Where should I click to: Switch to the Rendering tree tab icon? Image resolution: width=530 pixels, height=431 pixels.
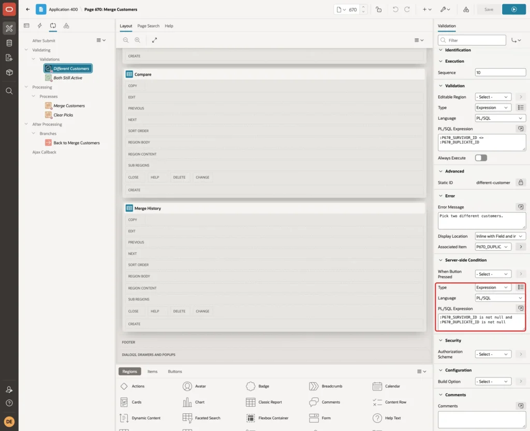(x=26, y=26)
